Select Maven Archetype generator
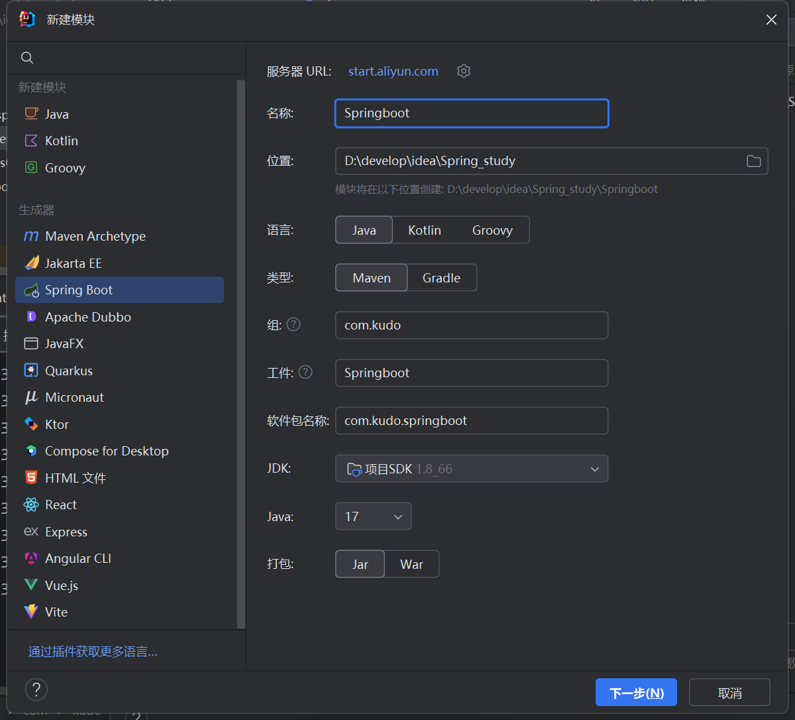The height and width of the screenshot is (720, 795). click(x=95, y=237)
